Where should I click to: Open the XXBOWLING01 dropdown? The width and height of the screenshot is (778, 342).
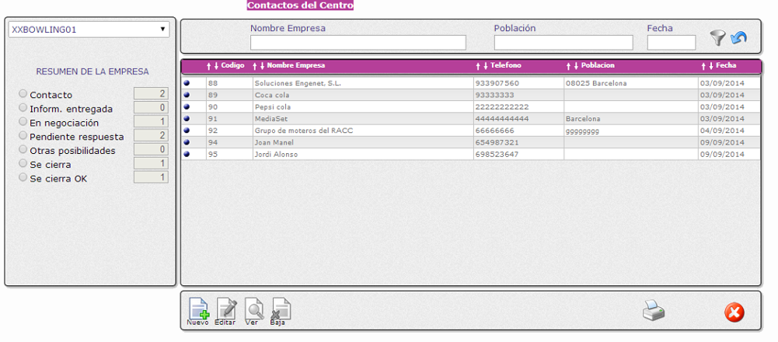[89, 30]
